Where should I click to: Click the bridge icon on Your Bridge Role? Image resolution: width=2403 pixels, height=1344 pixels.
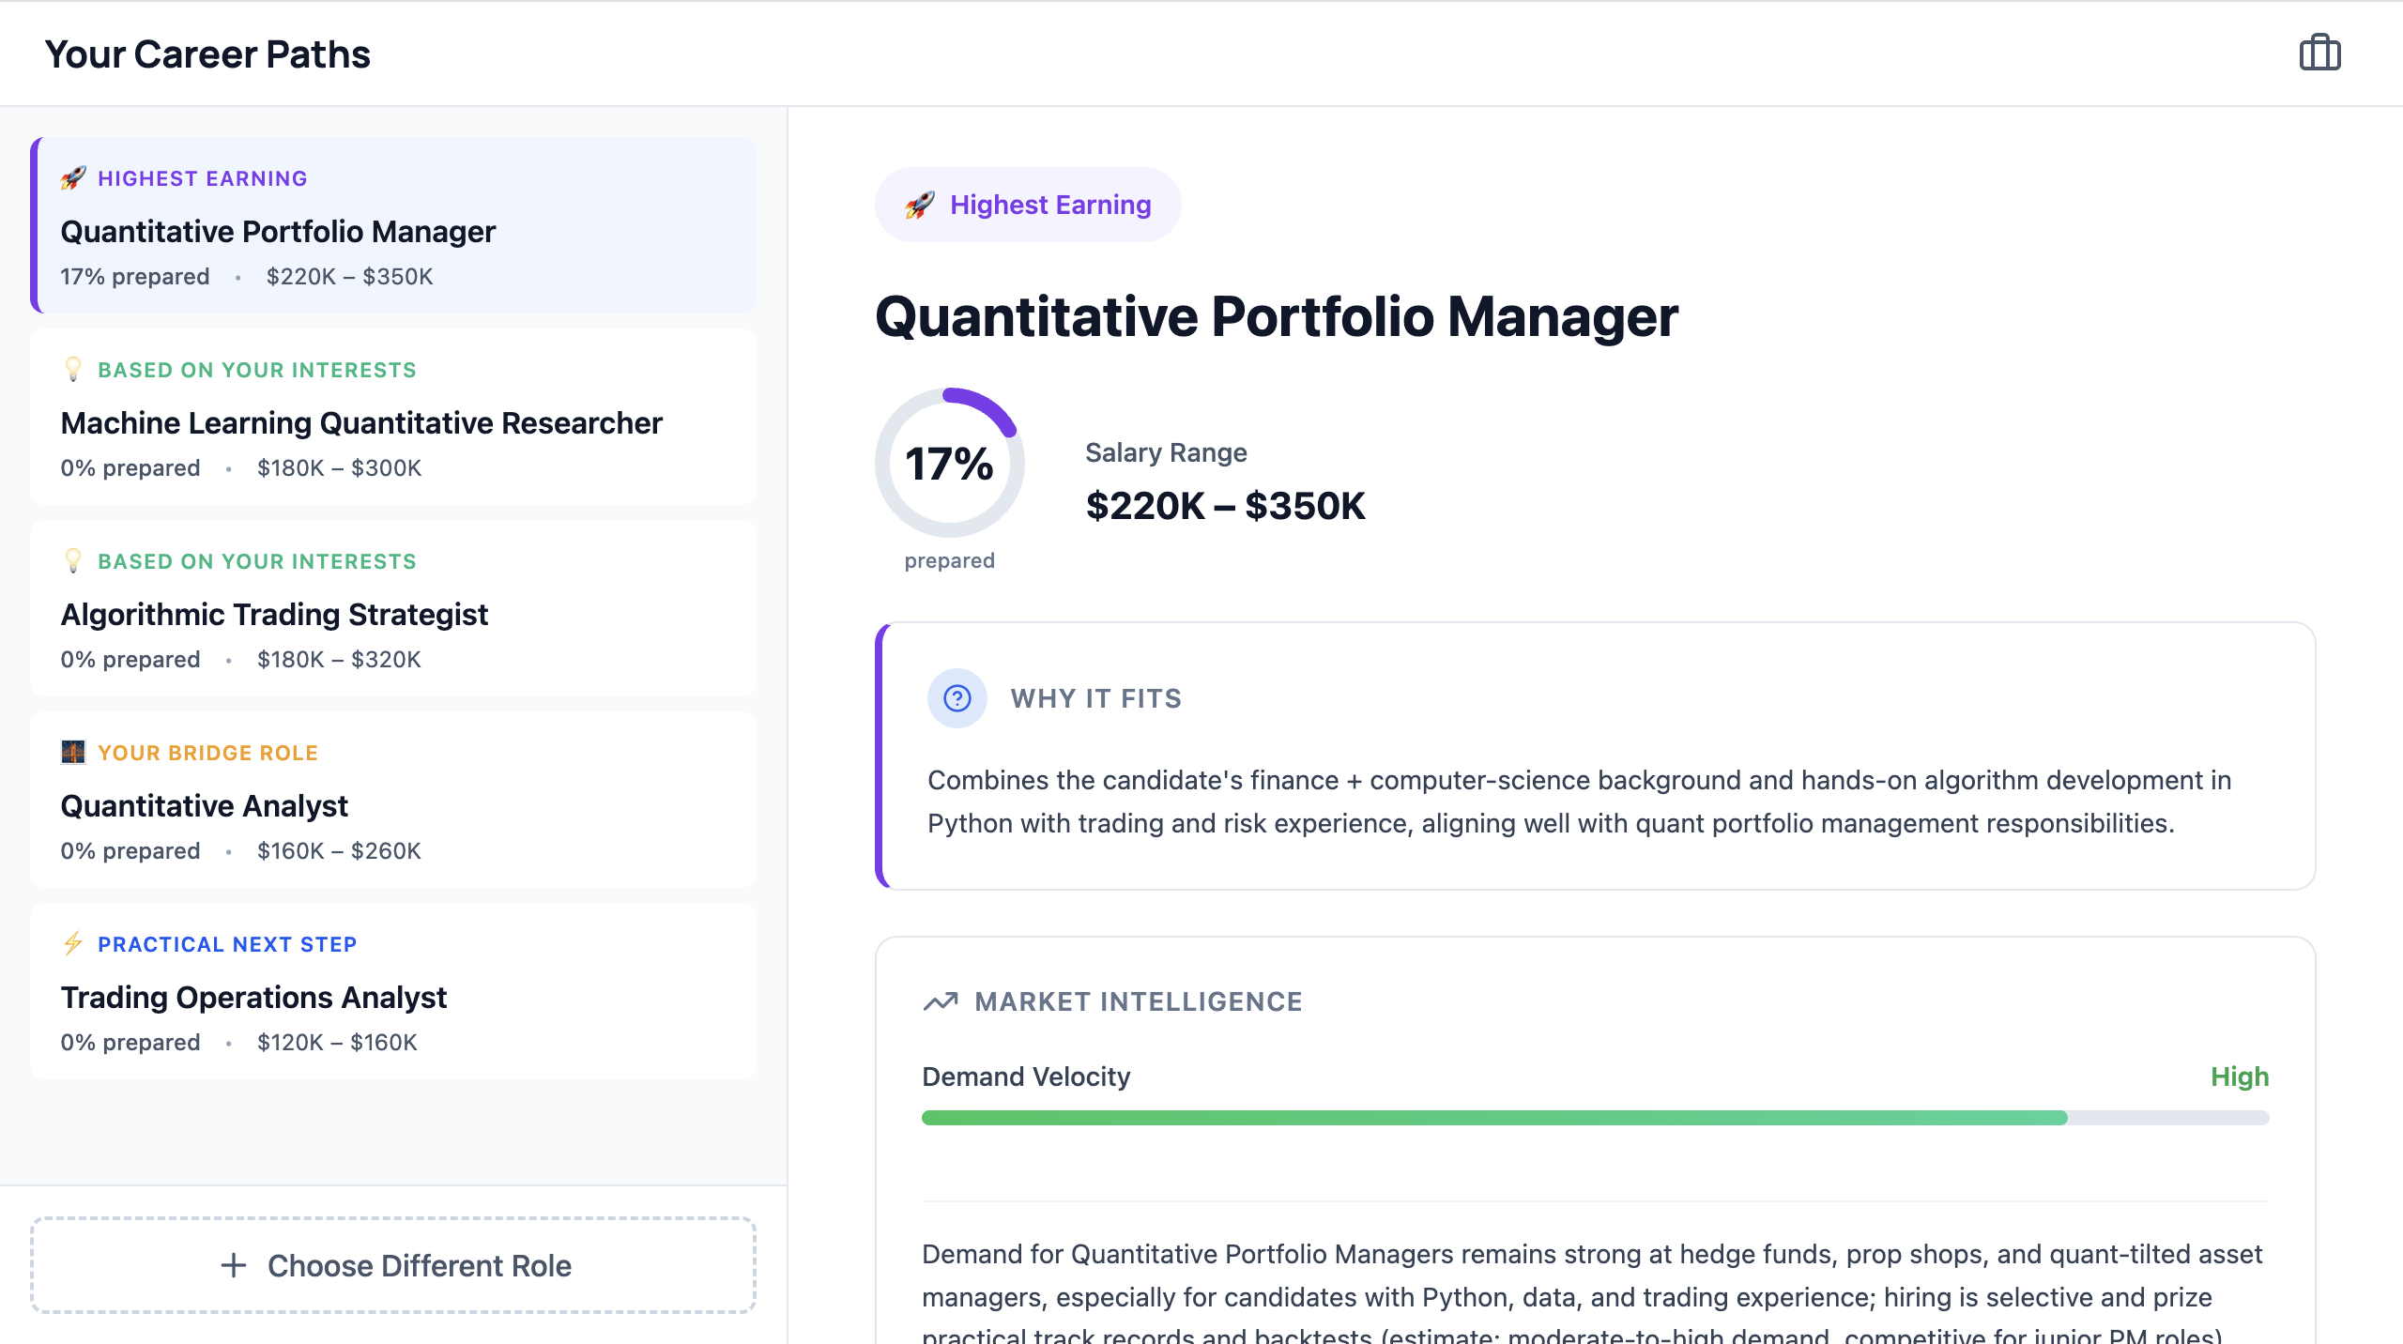point(73,752)
